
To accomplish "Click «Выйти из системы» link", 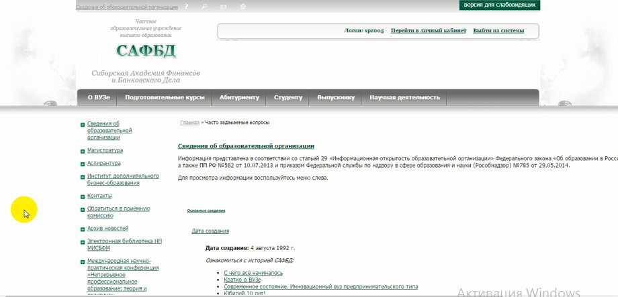I will [498, 31].
